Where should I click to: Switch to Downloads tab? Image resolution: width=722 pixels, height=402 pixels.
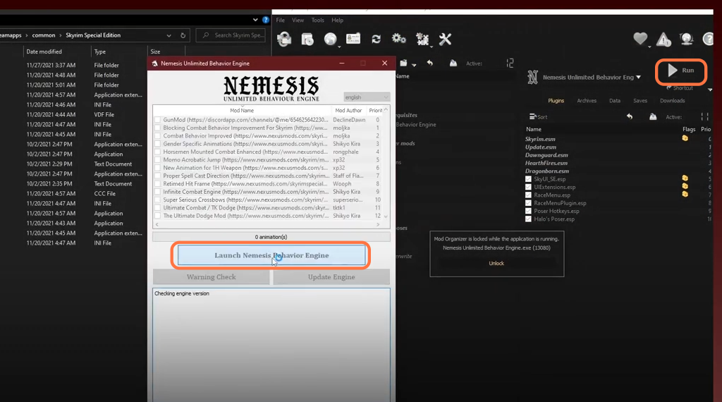(672, 101)
